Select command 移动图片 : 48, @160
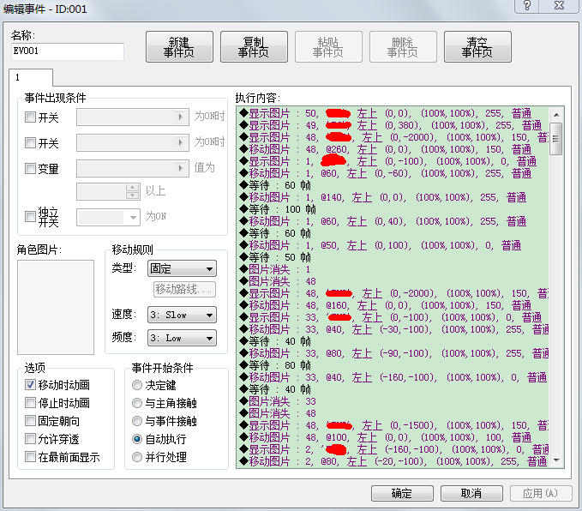Viewport: 582px width, 511px height. coord(386,305)
